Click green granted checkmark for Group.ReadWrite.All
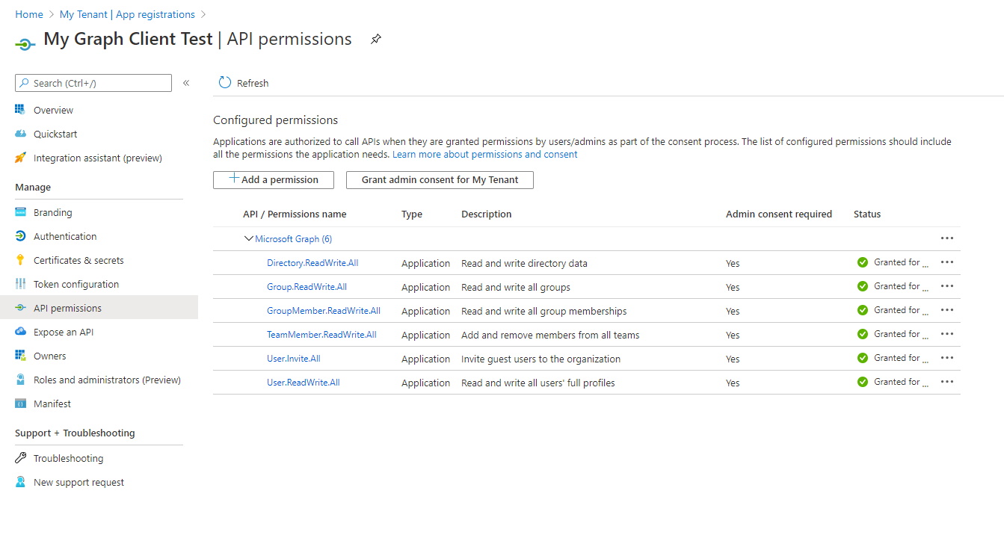The image size is (1004, 541). [863, 286]
